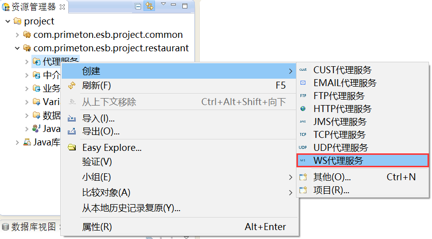Click the project folder icon
Screen dimensions: 432x239
pos(17,21)
